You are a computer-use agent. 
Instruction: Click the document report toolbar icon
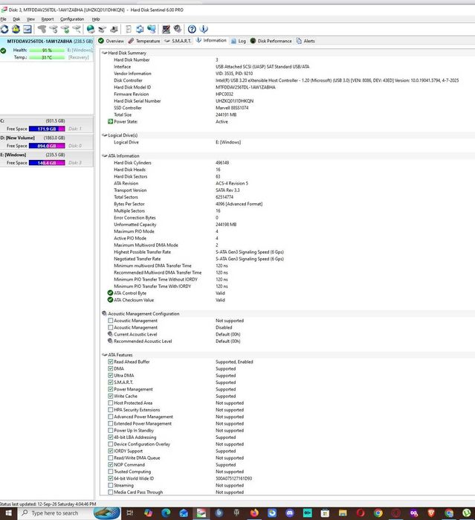point(129,29)
